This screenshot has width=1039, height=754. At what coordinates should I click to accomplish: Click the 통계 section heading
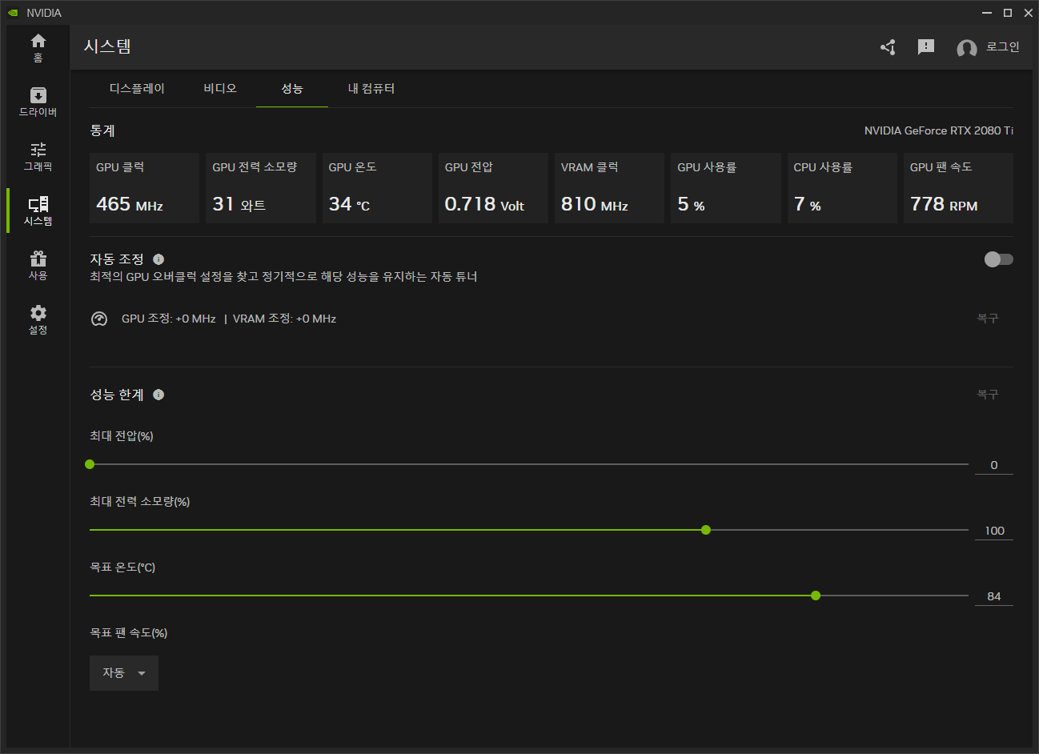point(102,130)
